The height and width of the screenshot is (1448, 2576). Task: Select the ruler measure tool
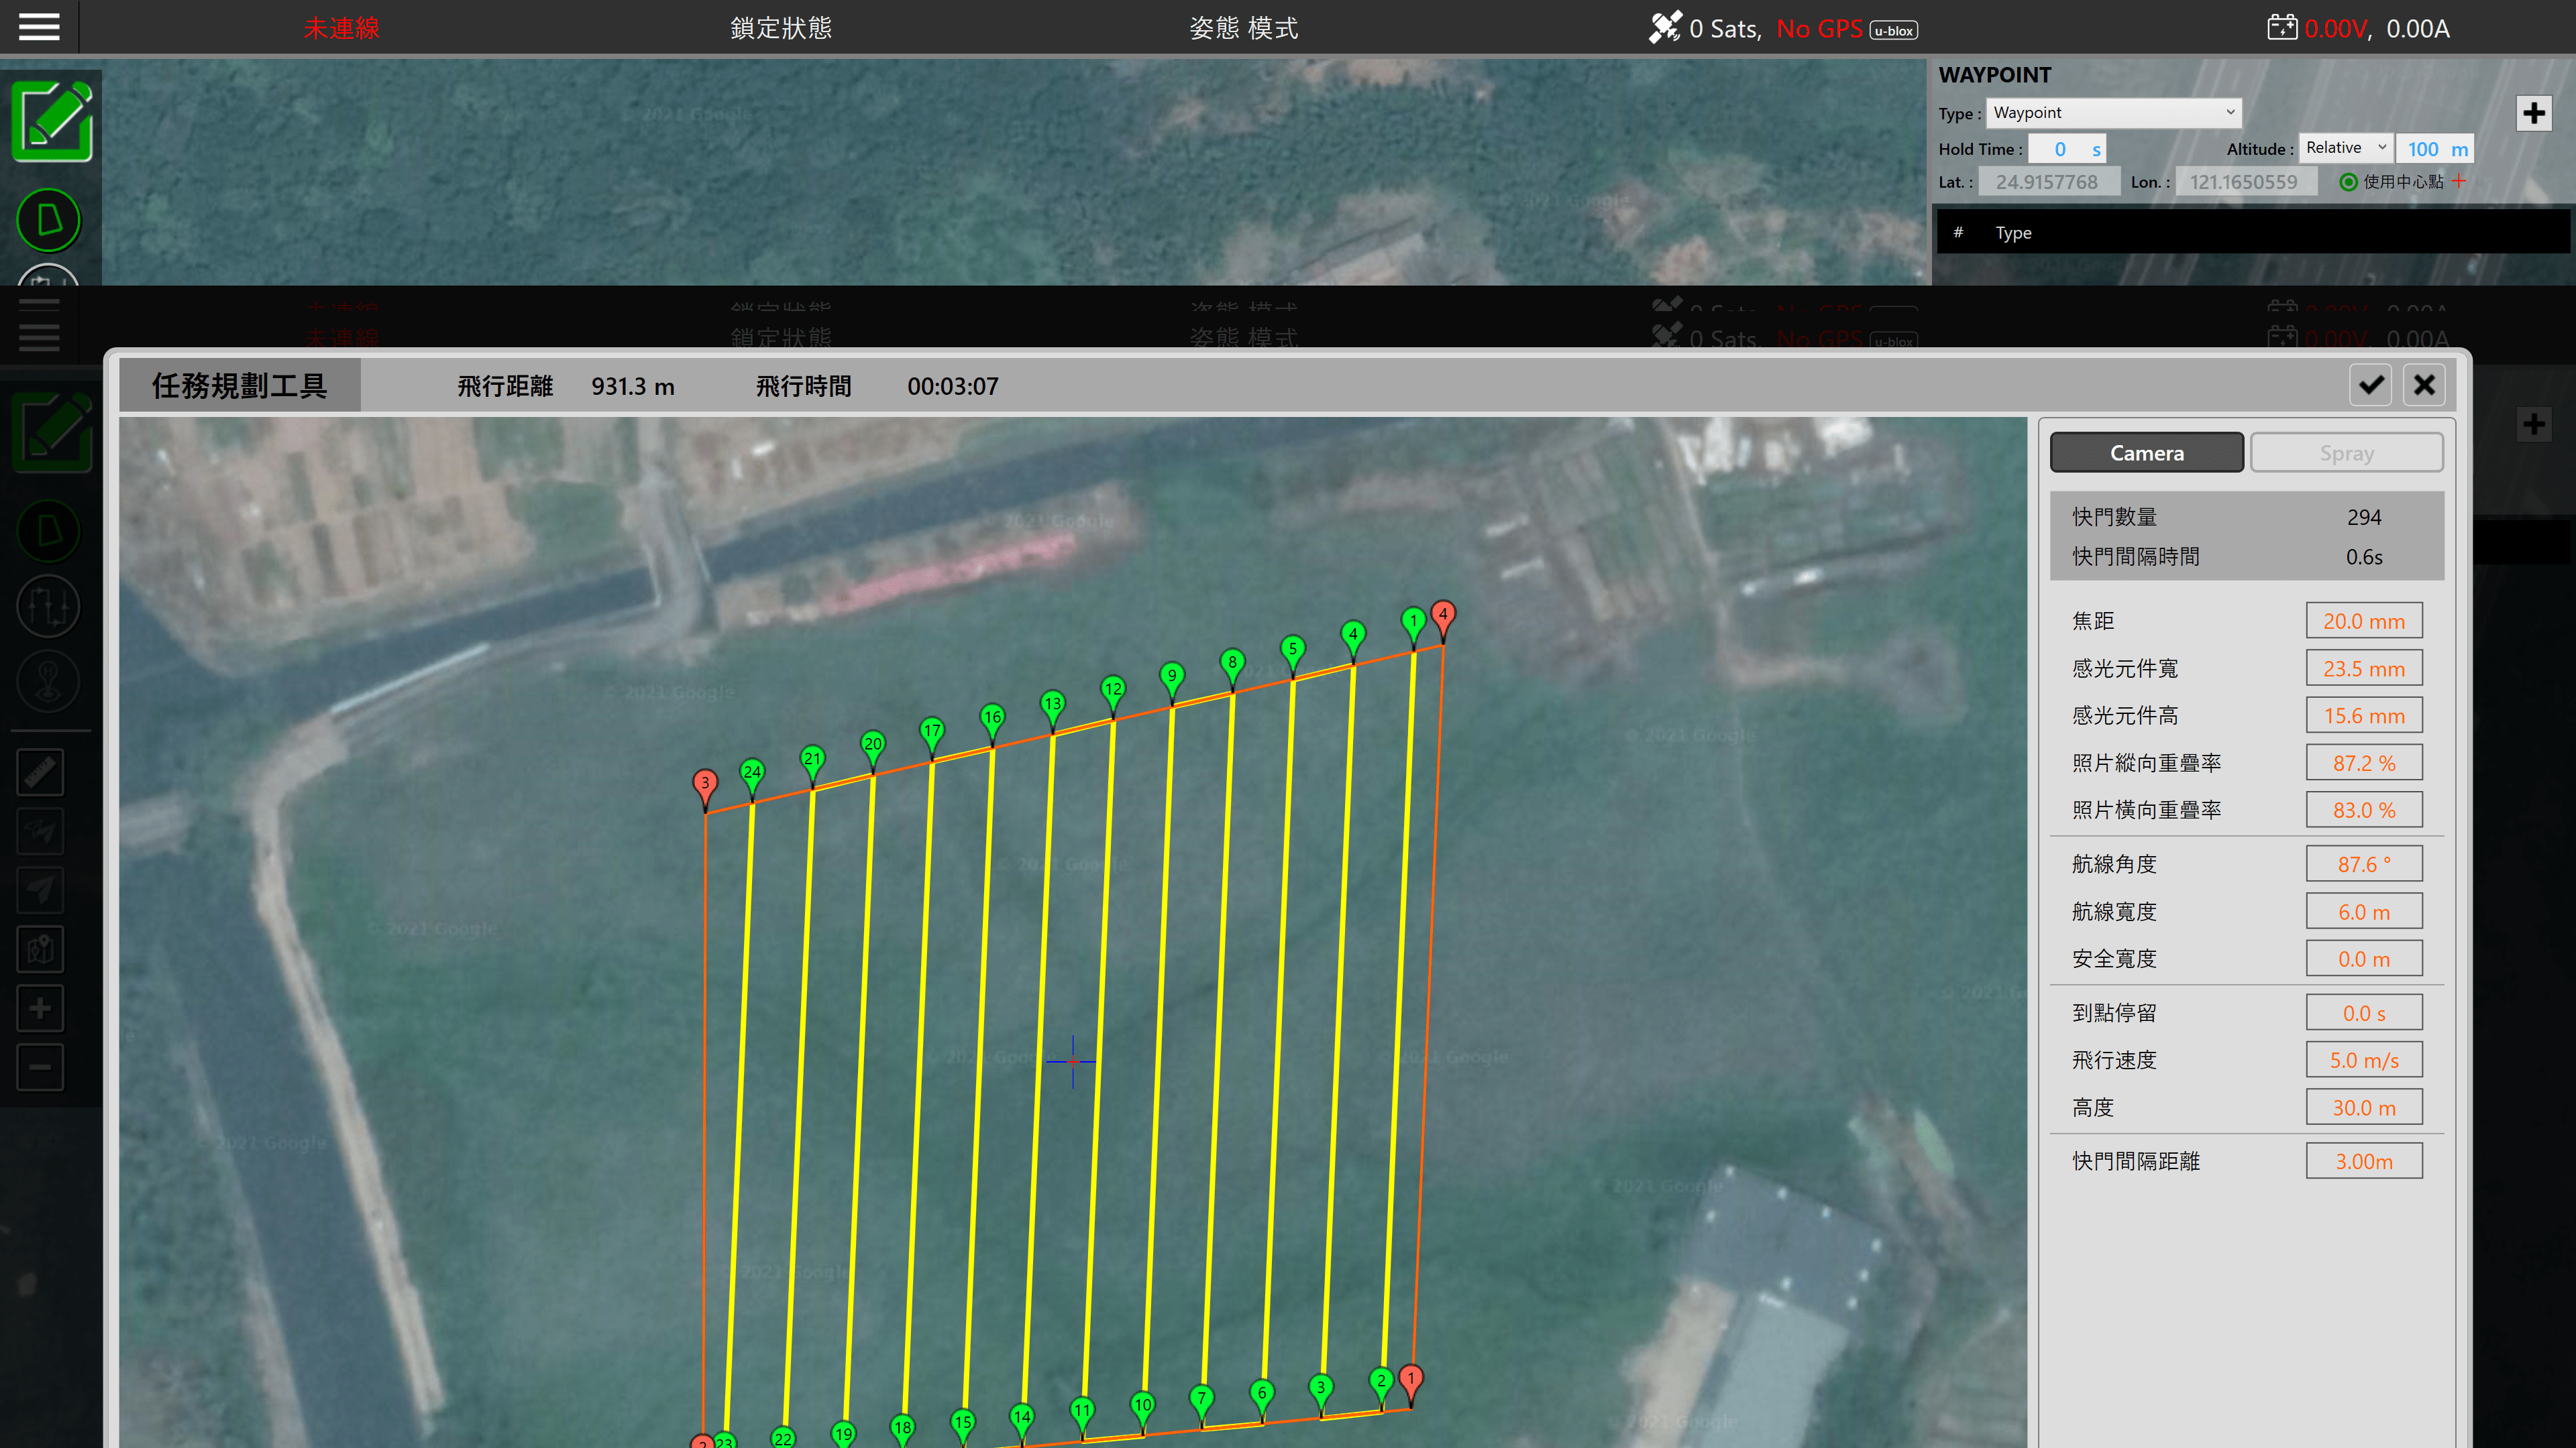tap(40, 772)
